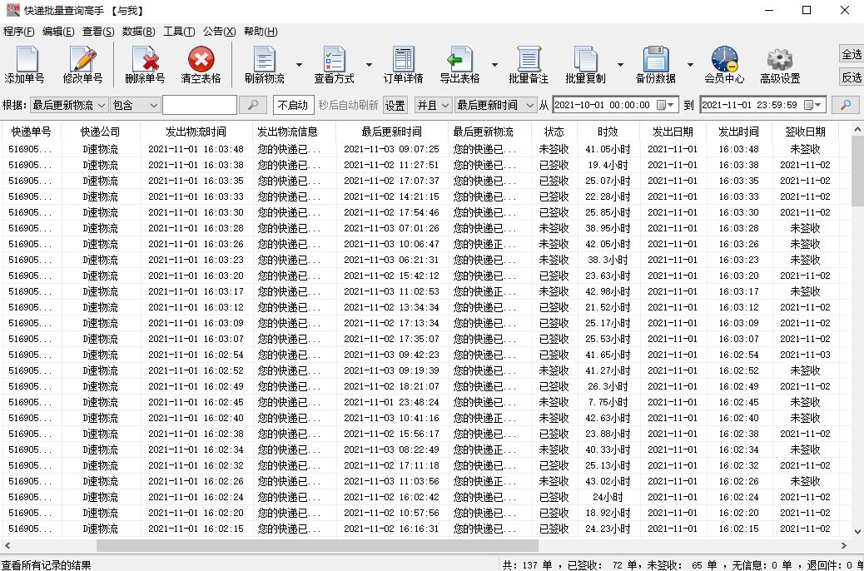Open the 数据 menu

coord(138,31)
